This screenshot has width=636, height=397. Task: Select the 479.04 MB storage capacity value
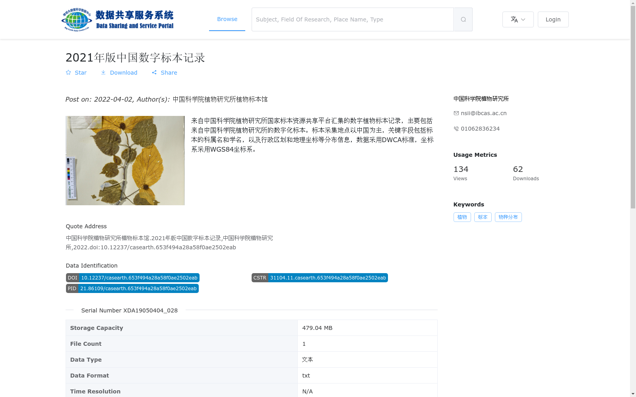coord(317,328)
